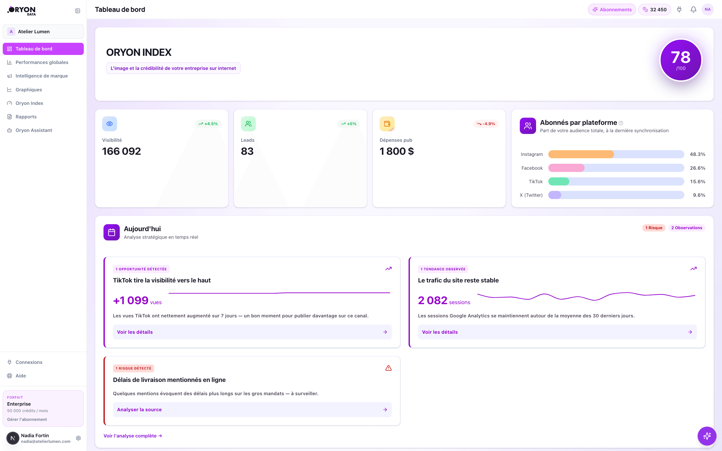The image size is (722, 451).
Task: Open the plug connections icon in header
Action: point(679,10)
